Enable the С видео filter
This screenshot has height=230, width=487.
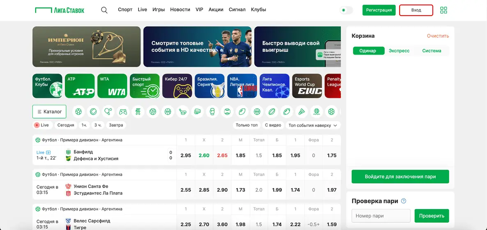click(x=273, y=125)
